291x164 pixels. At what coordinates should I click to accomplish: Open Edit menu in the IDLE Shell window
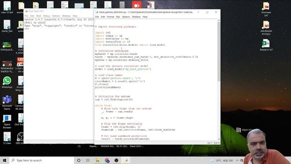click(x=32, y=16)
